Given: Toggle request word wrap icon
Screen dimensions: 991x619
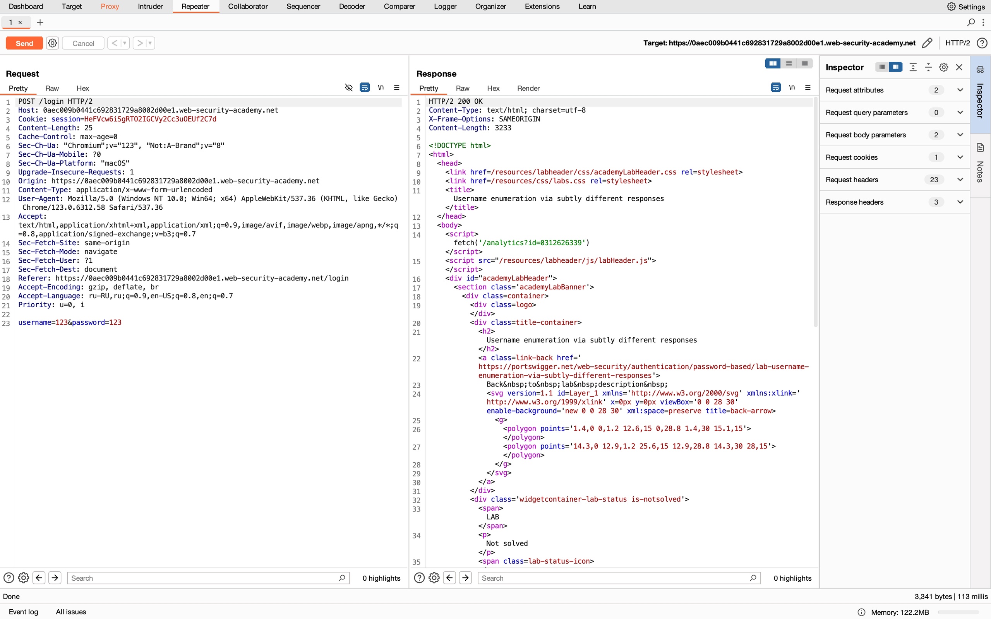Looking at the screenshot, I should [x=364, y=87].
